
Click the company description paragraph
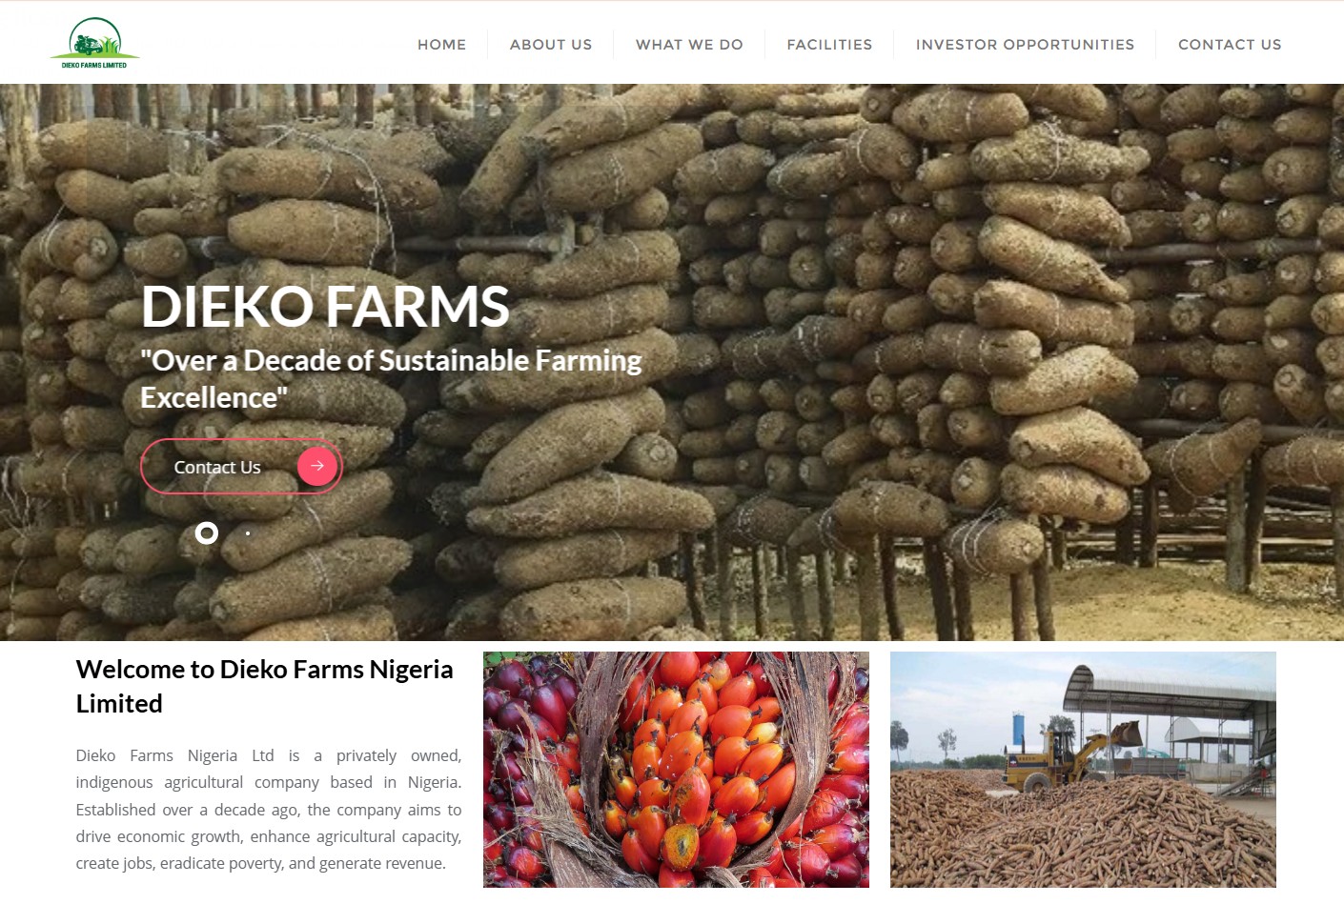(269, 809)
